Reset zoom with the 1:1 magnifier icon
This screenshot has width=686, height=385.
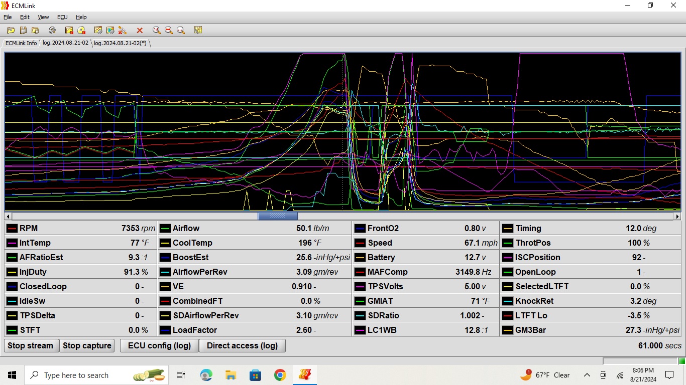click(157, 30)
